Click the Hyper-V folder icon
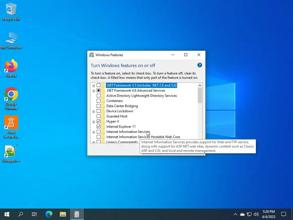293x220 pixels. click(x=103, y=121)
